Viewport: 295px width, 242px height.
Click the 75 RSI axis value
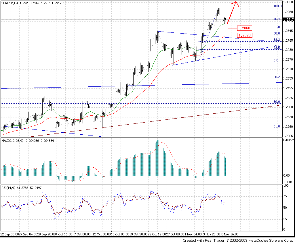pyautogui.click(x=285, y=196)
